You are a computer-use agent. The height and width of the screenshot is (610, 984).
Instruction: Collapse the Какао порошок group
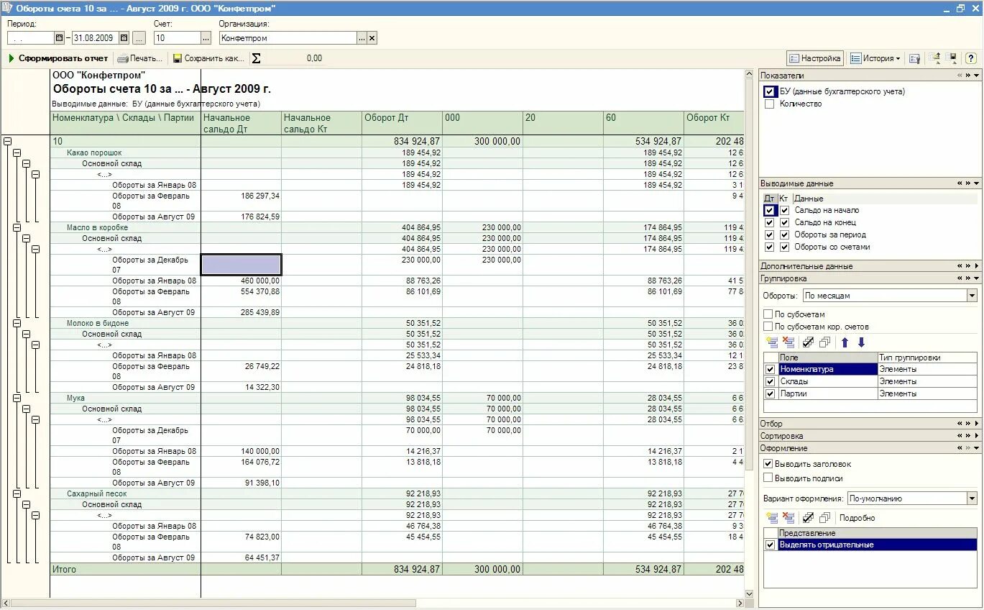[x=17, y=152]
